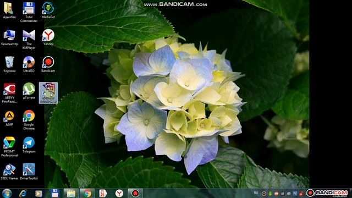Select the Bandicam desktop shortcut
Screen dimensions: 352x198
click(48, 64)
